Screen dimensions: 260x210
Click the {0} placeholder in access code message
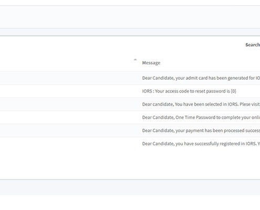tap(233, 91)
